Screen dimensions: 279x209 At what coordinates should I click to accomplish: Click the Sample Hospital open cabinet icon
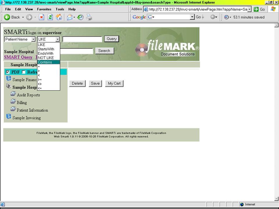click(x=8, y=86)
